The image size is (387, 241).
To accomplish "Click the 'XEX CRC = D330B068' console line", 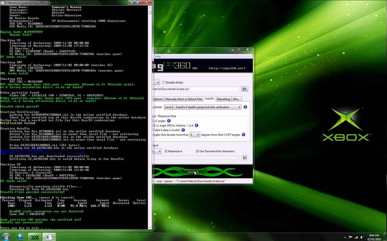I will (x=26, y=24).
